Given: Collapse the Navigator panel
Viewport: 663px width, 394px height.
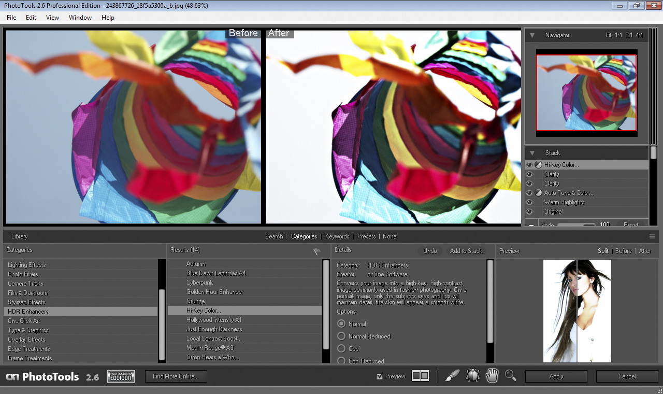Looking at the screenshot, I should click(531, 35).
